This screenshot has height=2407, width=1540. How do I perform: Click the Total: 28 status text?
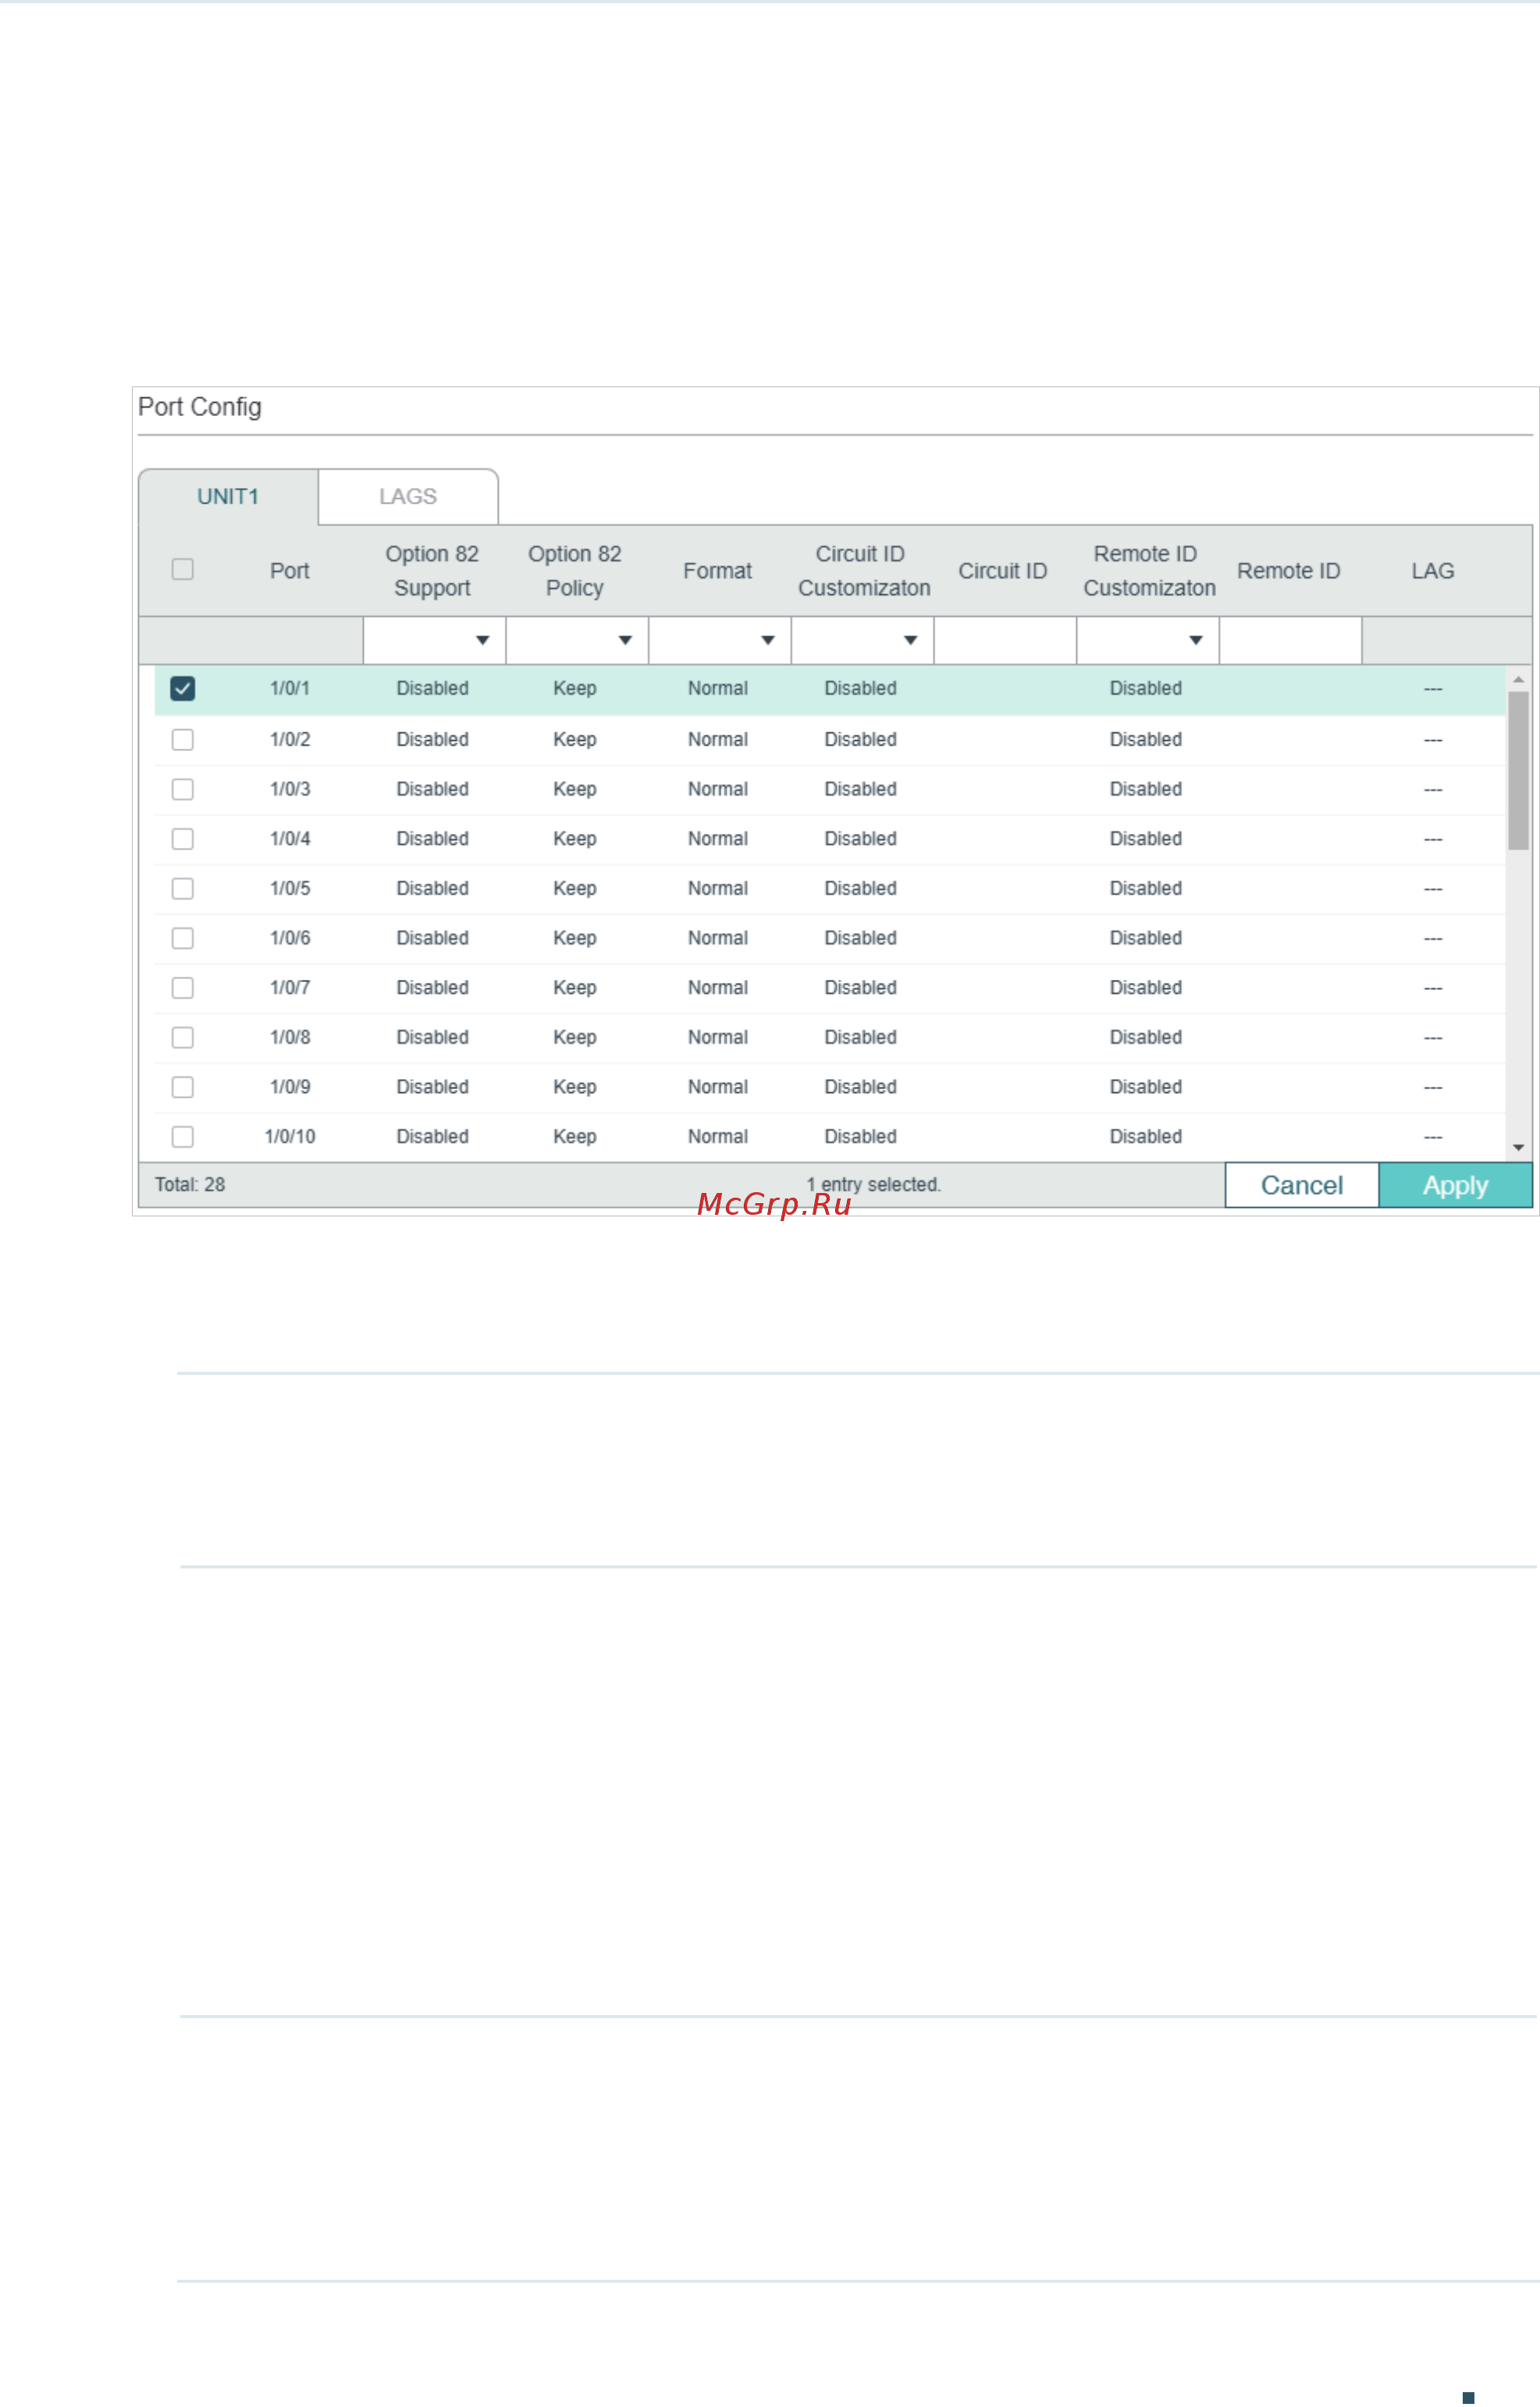[x=190, y=1184]
